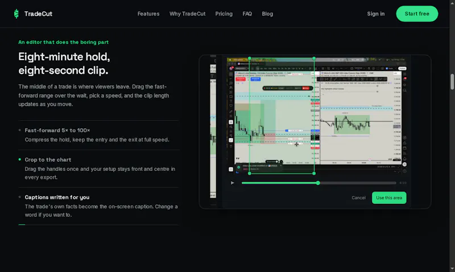Image resolution: width=455 pixels, height=272 pixels.
Task: Click the scrollbar up arrow
Action: (x=452, y=2)
